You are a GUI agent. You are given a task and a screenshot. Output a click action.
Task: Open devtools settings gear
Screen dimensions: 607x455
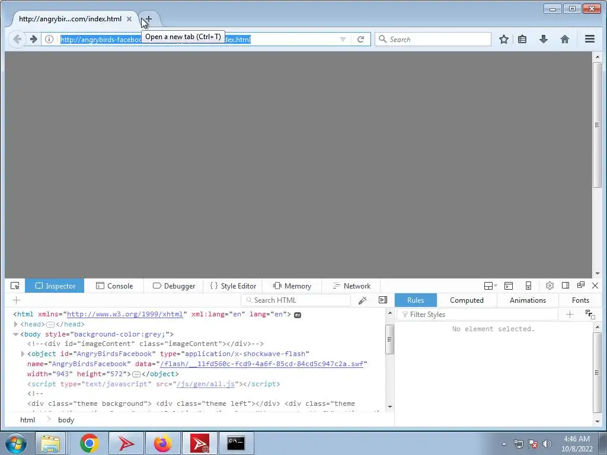click(550, 286)
